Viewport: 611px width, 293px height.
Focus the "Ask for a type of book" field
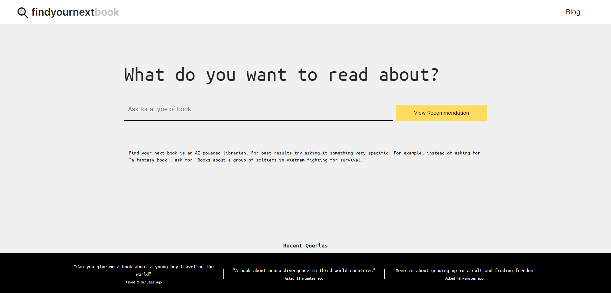258,109
